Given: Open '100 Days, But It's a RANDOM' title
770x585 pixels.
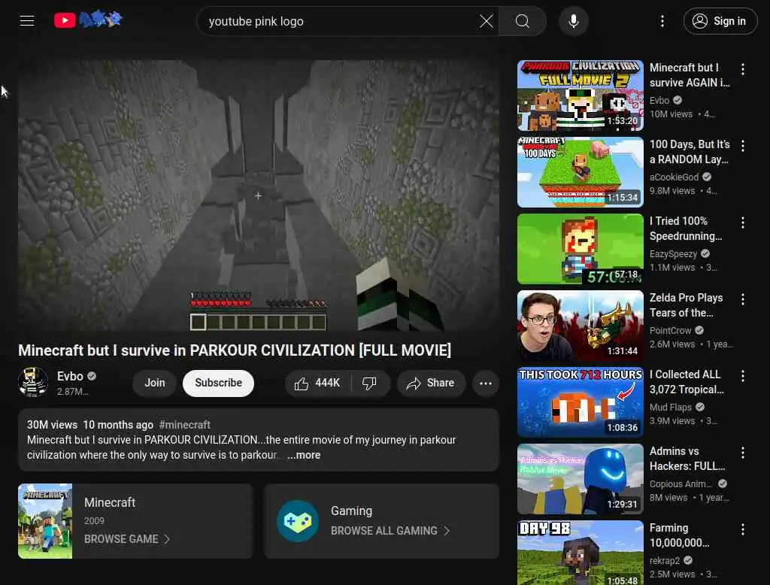Looking at the screenshot, I should coord(690,152).
